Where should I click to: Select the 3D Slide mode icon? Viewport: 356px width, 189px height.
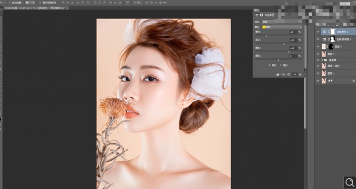(161, 3)
